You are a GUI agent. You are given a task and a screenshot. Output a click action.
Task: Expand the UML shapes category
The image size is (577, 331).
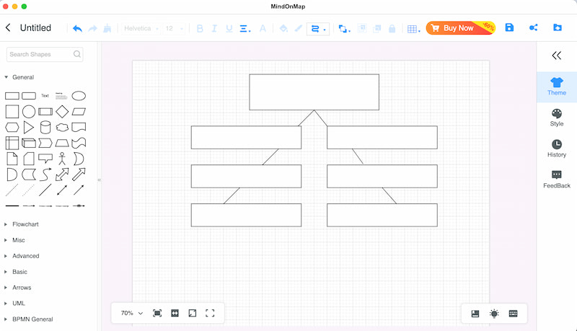click(19, 304)
